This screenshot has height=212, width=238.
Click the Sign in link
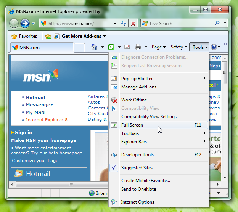[x=23, y=132]
